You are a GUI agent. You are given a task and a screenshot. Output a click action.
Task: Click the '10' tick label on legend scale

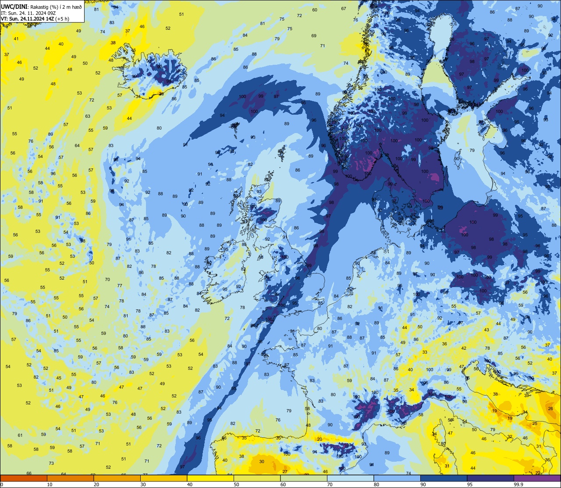50,484
